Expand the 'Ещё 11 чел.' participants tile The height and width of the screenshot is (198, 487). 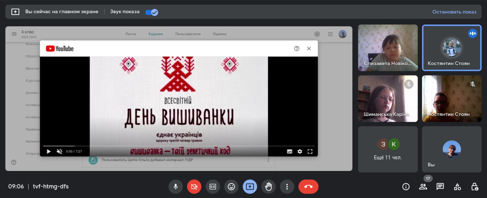point(388,149)
